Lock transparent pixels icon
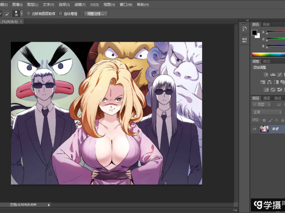 pos(264,120)
